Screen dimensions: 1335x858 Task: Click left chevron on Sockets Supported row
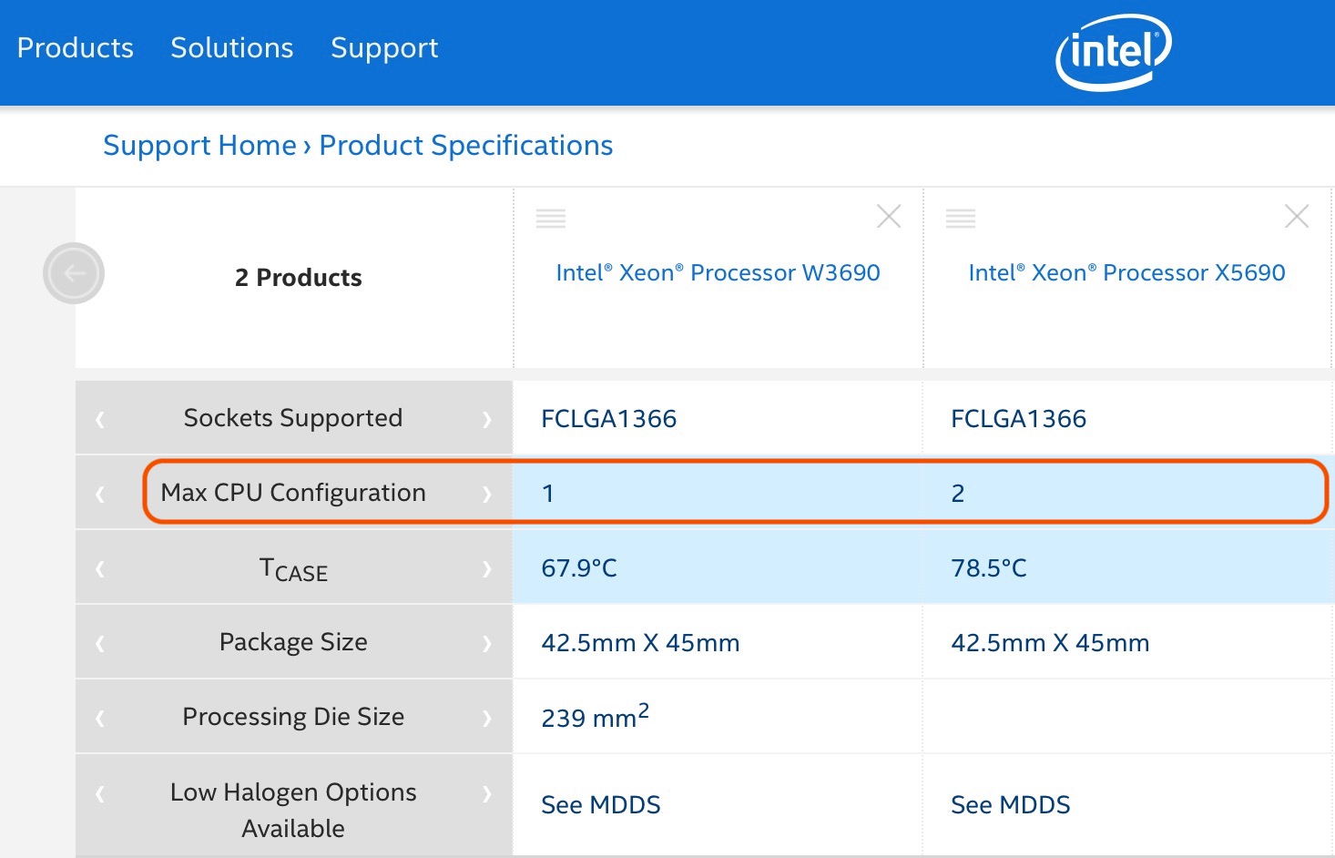pyautogui.click(x=100, y=419)
